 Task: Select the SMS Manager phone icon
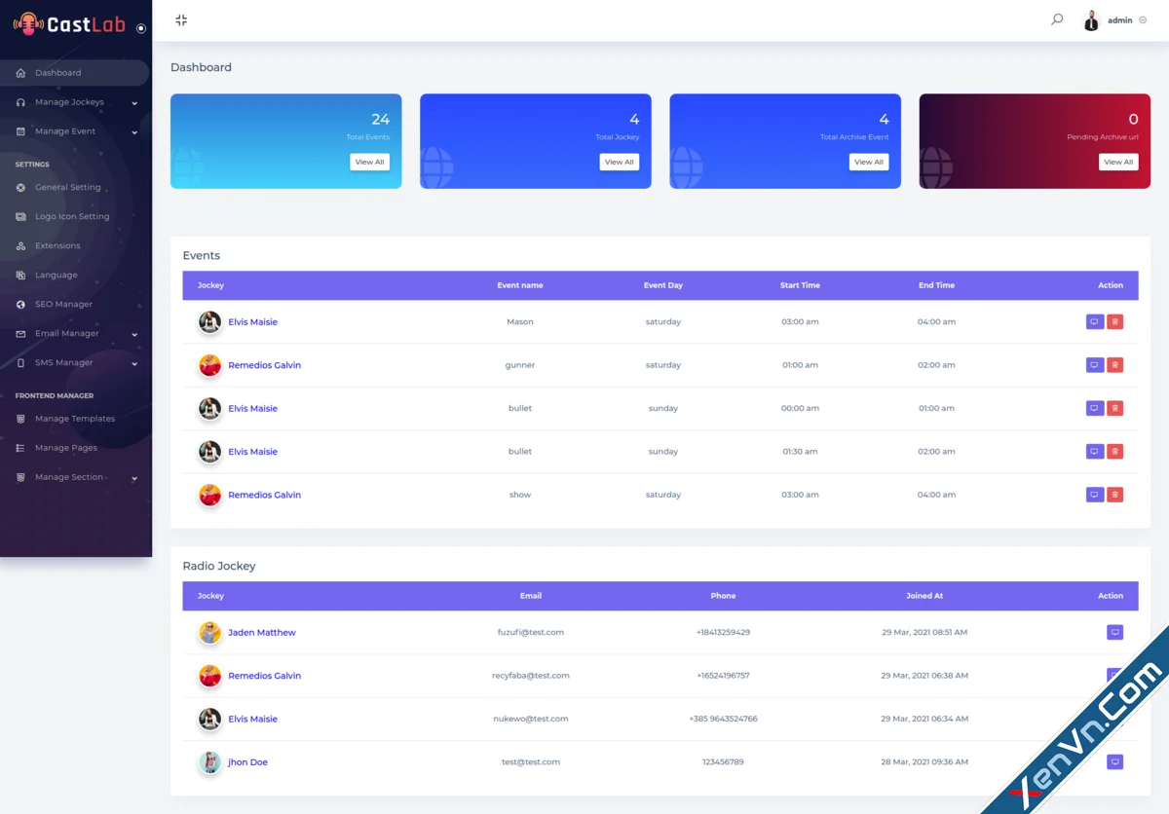(x=20, y=362)
